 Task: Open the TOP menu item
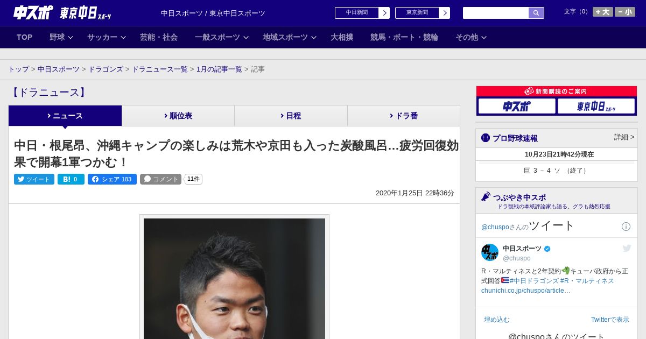25,37
